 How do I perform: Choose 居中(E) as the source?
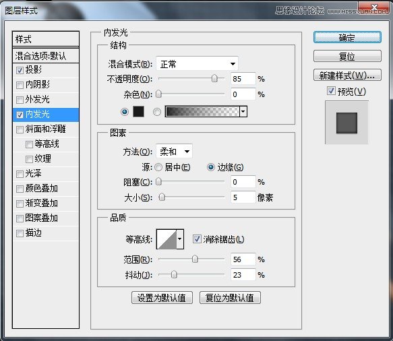coord(158,167)
